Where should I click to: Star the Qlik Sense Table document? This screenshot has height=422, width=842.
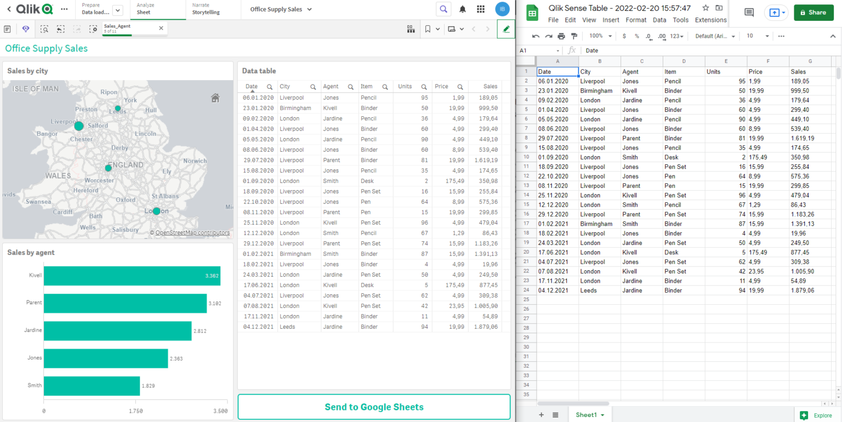[x=706, y=8]
